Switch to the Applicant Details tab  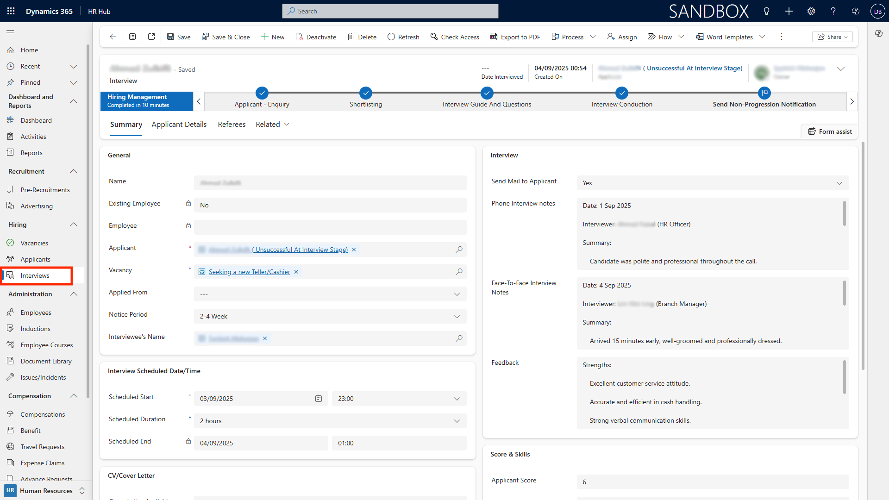tap(179, 125)
